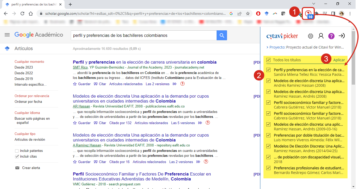Click the Google icon in address bar
This screenshot has width=359, height=189.
pyautogui.click(x=231, y=14)
